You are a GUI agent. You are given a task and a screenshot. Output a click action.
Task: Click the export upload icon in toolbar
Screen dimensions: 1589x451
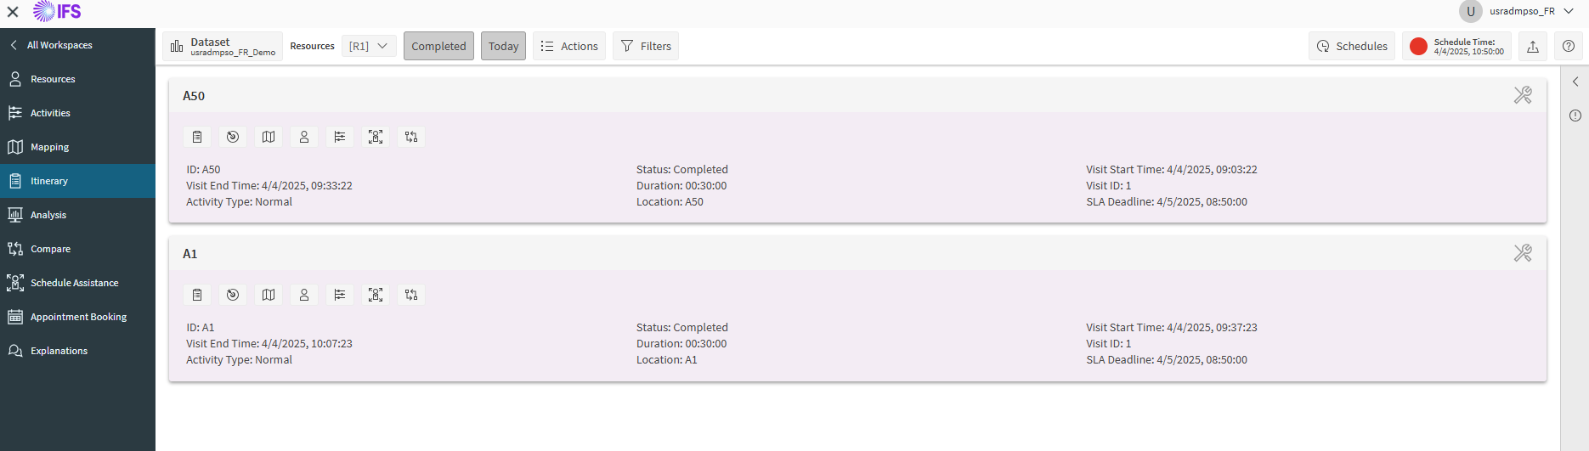[1533, 46]
